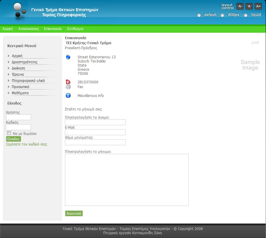Open Επικοινωνία in the top menu

[x=53, y=29]
